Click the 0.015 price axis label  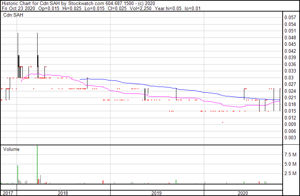pyautogui.click(x=290, y=111)
